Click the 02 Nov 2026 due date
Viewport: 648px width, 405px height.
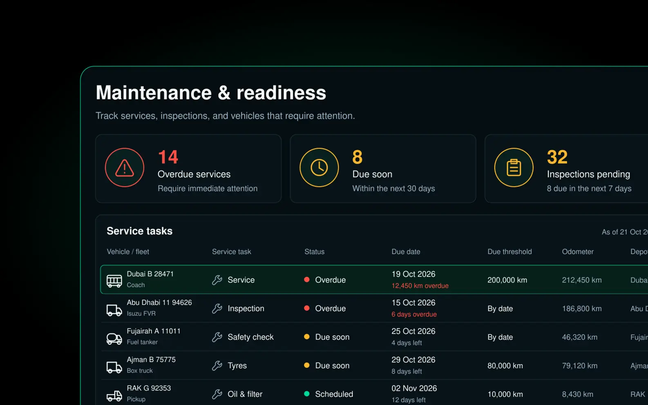(x=414, y=388)
